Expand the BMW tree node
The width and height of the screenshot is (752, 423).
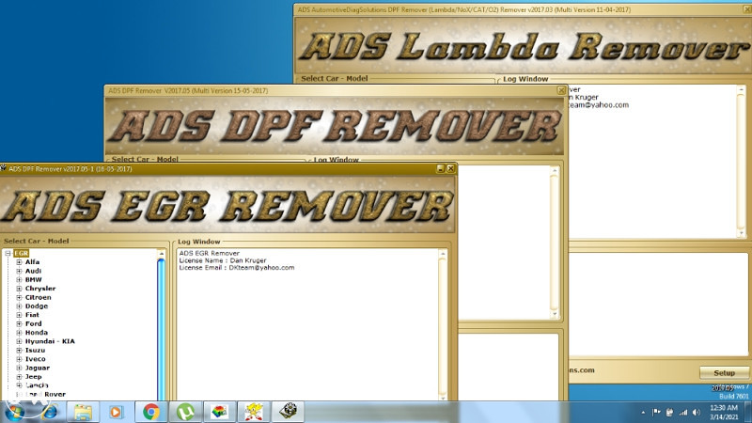[x=19, y=279]
